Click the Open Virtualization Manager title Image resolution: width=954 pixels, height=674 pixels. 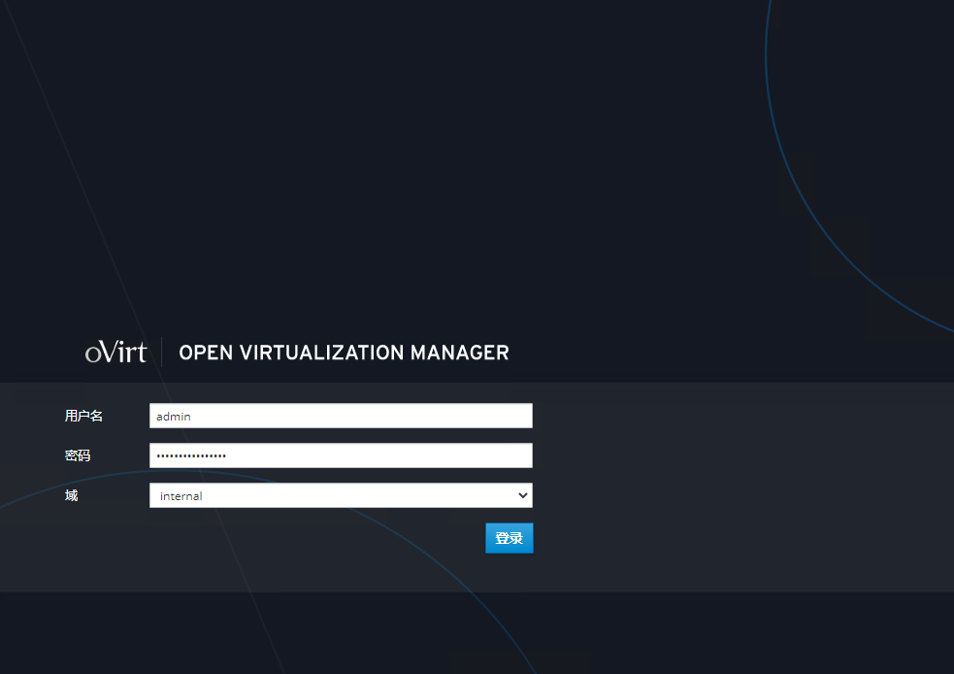(344, 353)
